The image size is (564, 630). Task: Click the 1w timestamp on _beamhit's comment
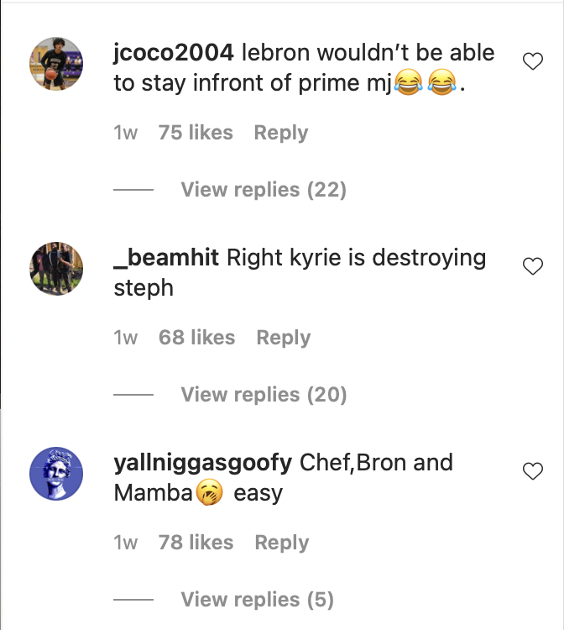tap(125, 338)
